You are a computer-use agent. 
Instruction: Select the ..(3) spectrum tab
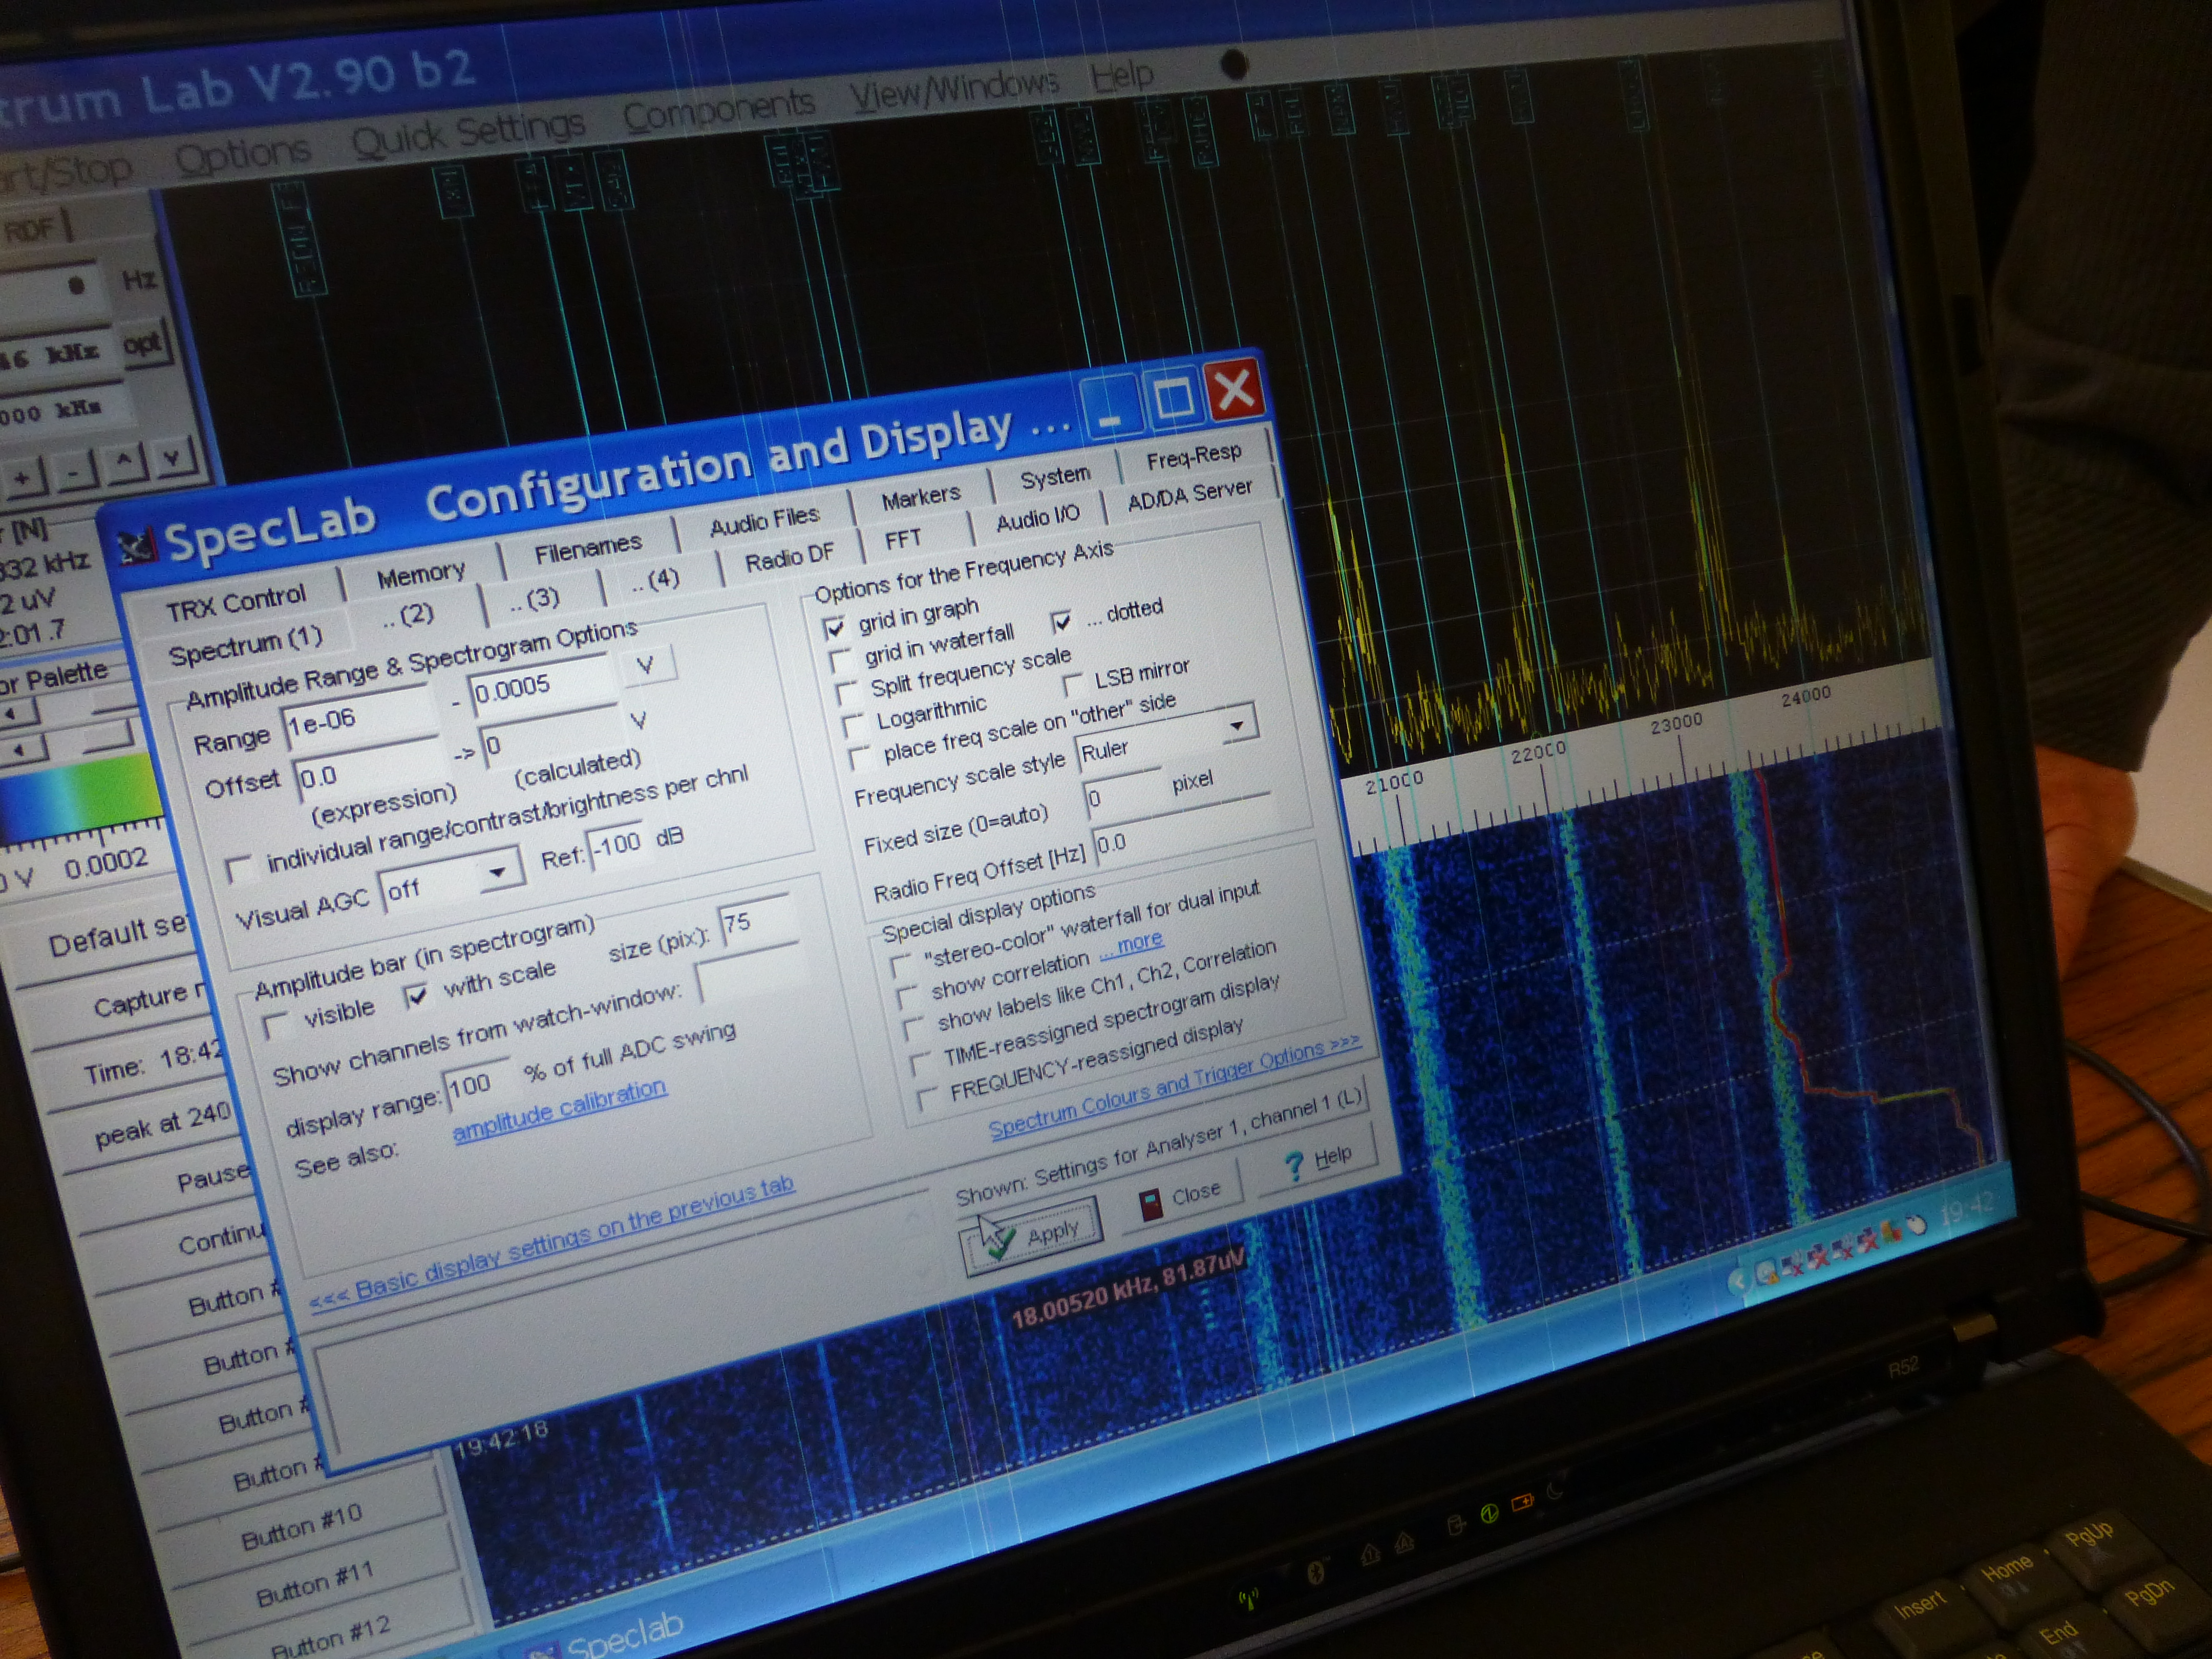pyautogui.click(x=534, y=599)
